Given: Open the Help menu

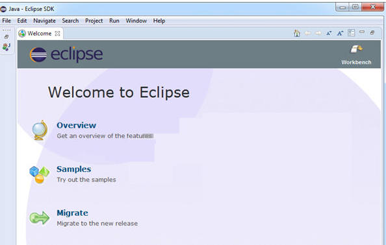Looking at the screenshot, I should (159, 21).
